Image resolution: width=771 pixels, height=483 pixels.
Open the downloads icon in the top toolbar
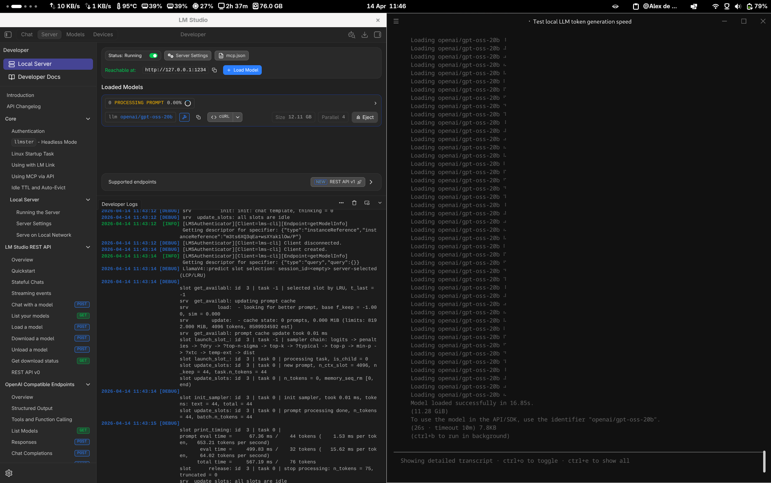click(x=364, y=34)
